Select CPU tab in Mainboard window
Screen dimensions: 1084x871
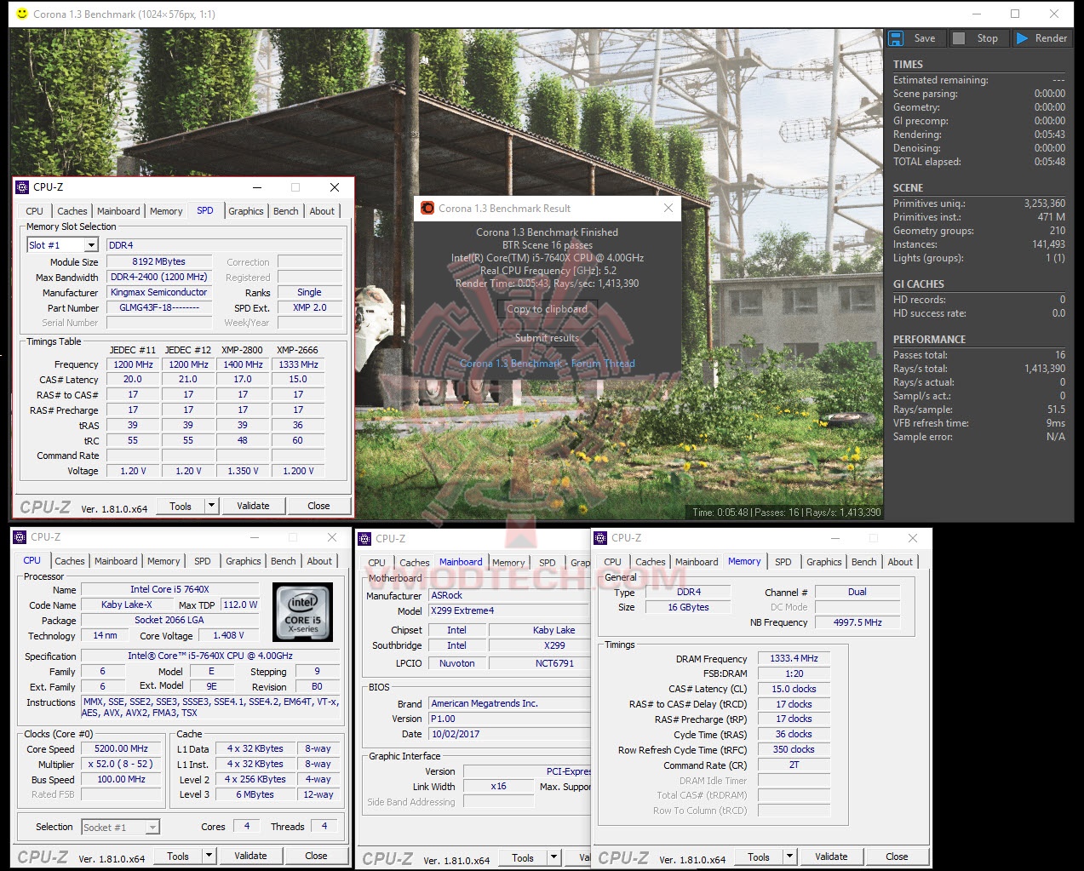click(x=376, y=563)
